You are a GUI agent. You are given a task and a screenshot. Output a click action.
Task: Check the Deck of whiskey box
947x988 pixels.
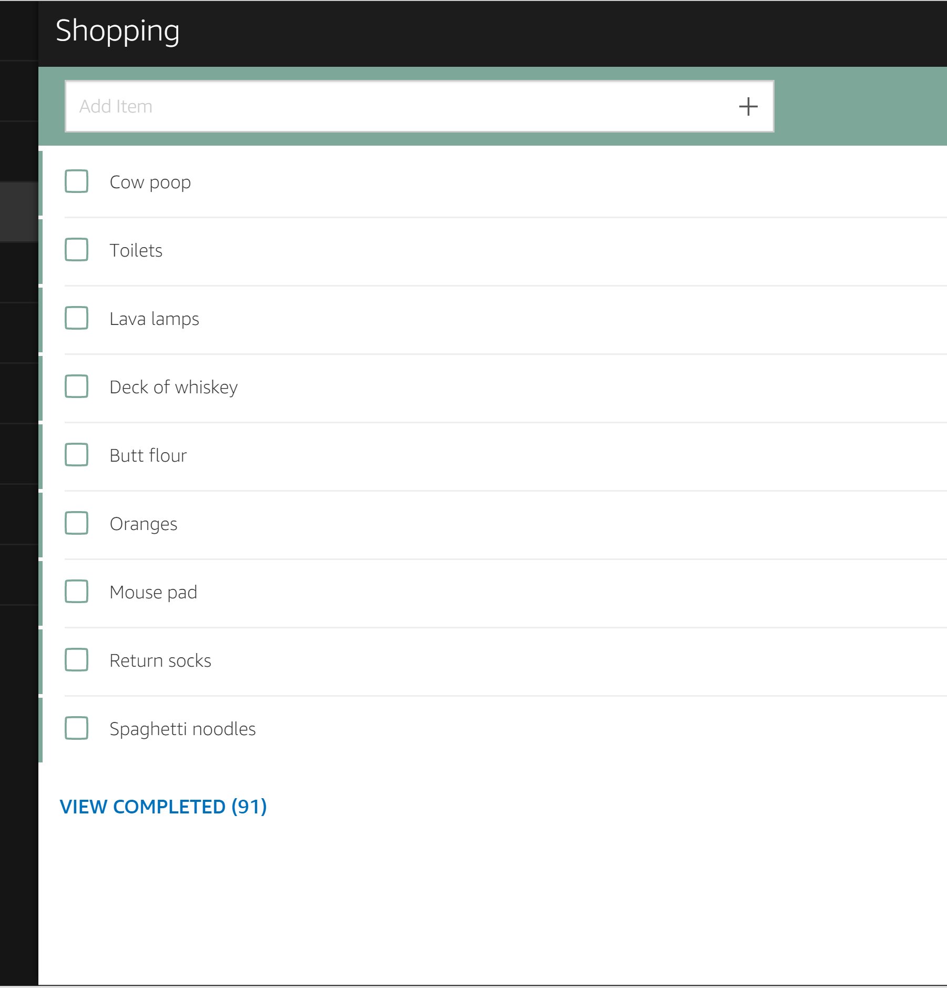(76, 386)
